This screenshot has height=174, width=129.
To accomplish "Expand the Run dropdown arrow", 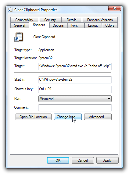I will click(x=109, y=99).
